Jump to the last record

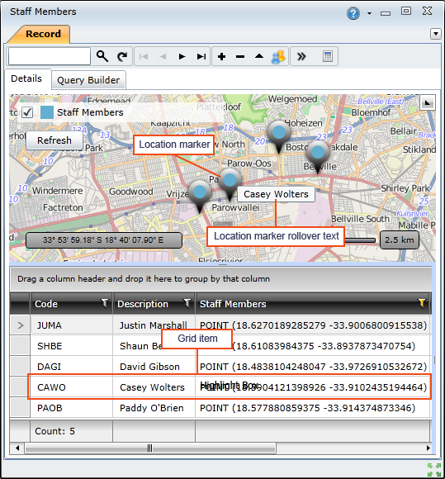(201, 56)
